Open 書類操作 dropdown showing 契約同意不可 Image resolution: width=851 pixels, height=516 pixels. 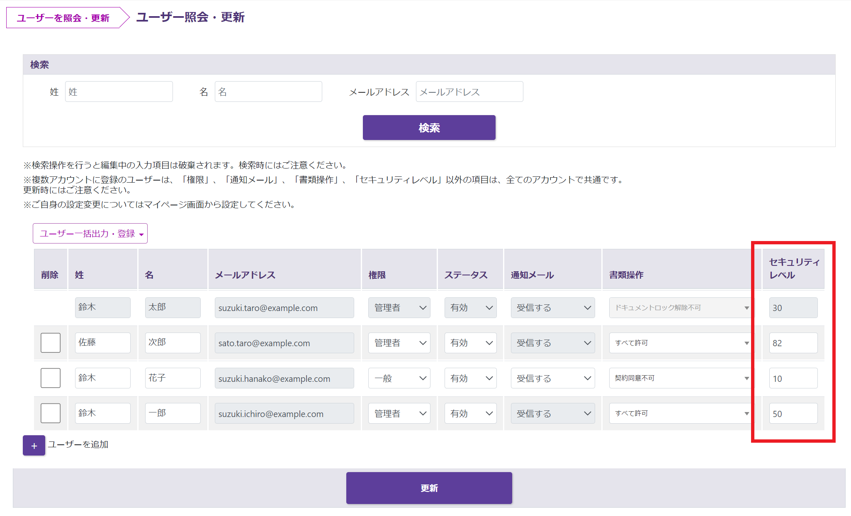click(681, 378)
